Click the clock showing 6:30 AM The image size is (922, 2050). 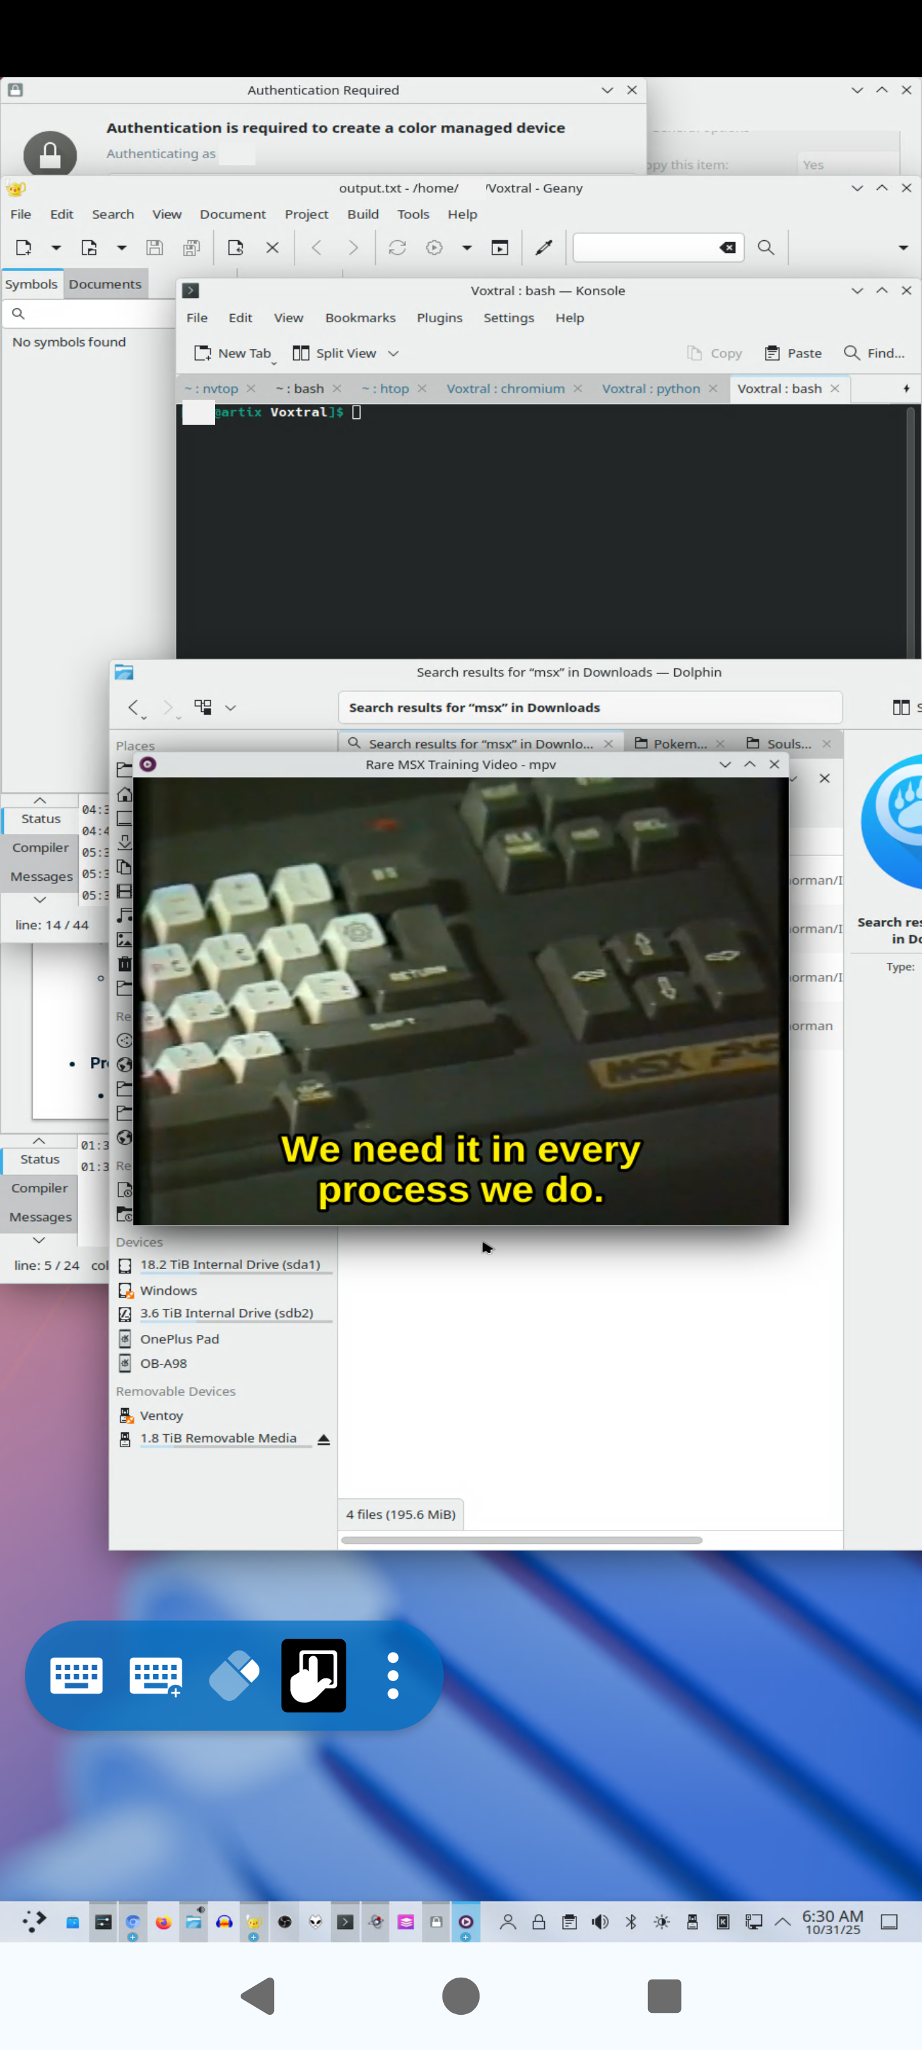click(x=832, y=1922)
